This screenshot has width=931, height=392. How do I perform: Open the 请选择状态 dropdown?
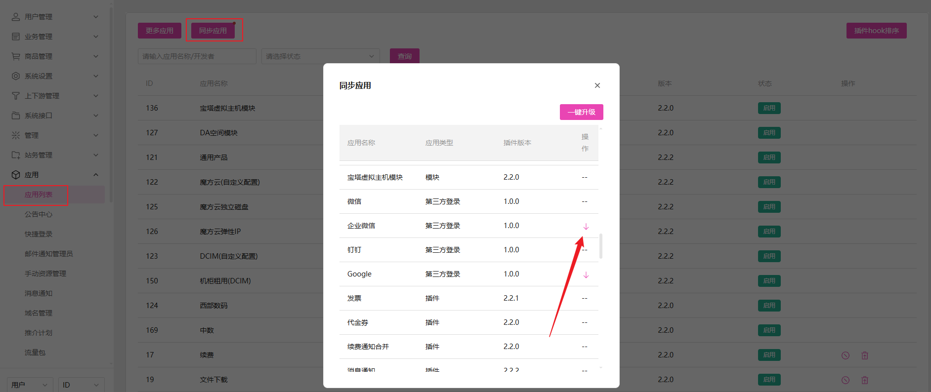click(x=320, y=56)
